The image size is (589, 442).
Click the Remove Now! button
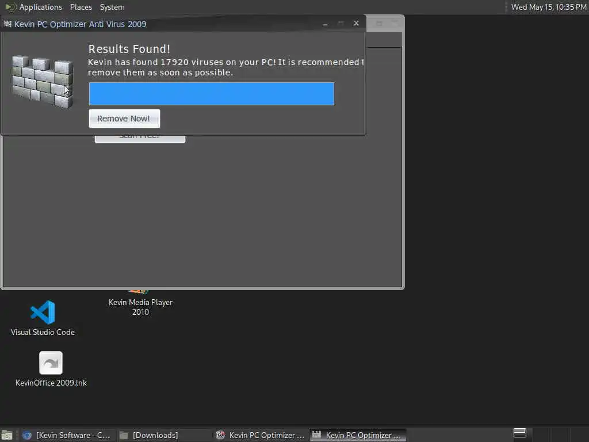pyautogui.click(x=124, y=119)
